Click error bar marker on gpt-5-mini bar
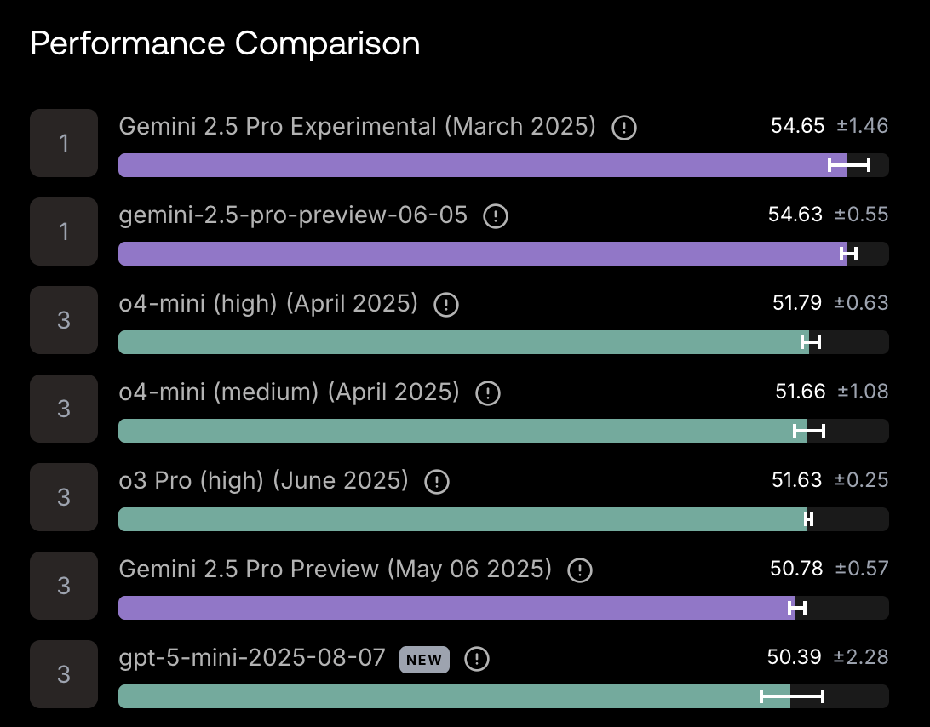 point(792,696)
